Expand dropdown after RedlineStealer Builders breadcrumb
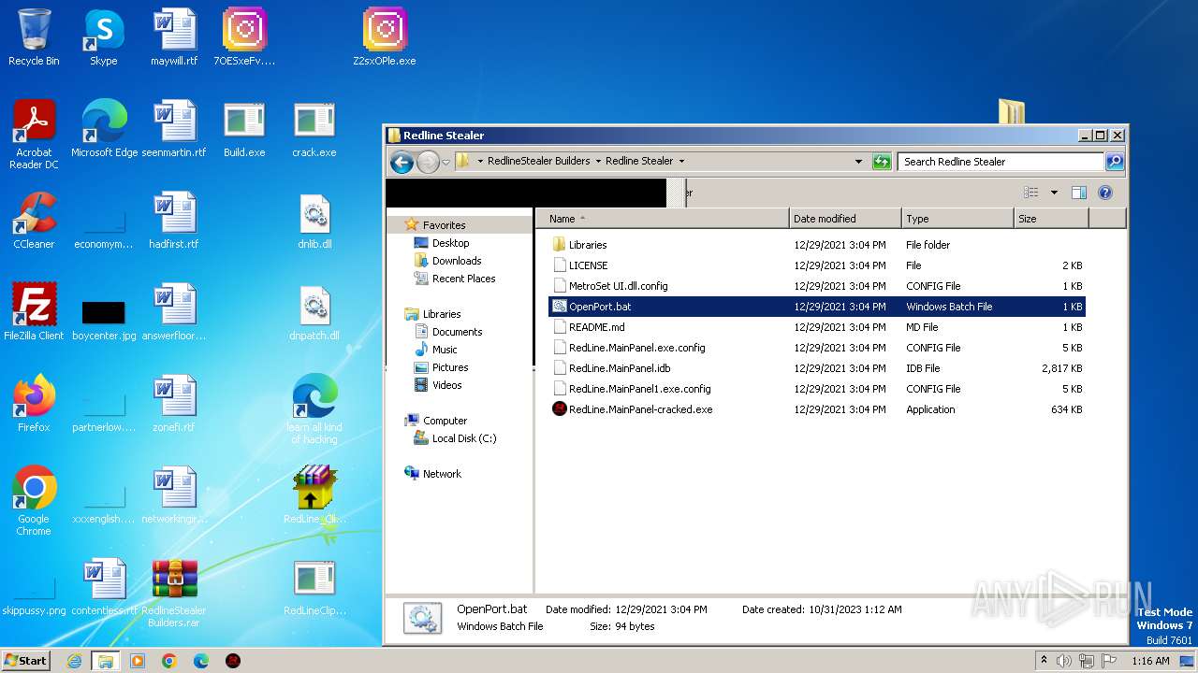Screen dimensions: 1198x673 click(x=597, y=161)
